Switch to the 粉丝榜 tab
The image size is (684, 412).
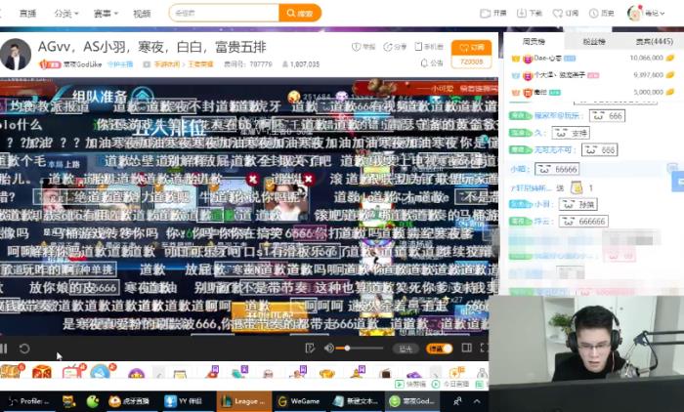click(593, 41)
